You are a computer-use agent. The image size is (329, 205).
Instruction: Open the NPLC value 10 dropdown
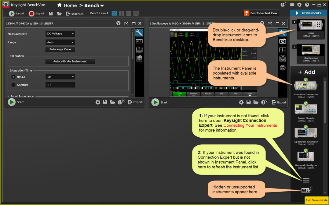[x=60, y=77]
